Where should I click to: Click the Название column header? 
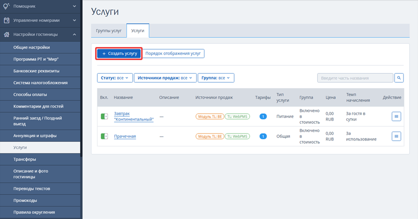coord(123,97)
